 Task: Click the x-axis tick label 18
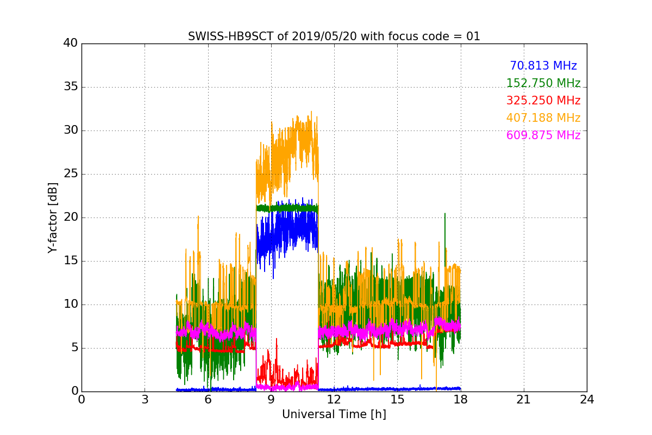(x=461, y=400)
